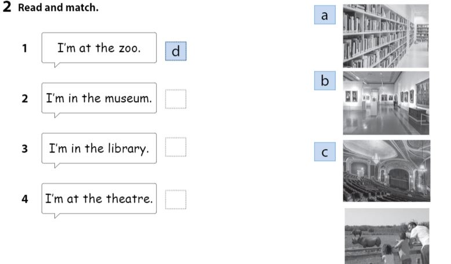Open the library bookshelves photo
Screen dimensions: 451x264
tap(386, 36)
